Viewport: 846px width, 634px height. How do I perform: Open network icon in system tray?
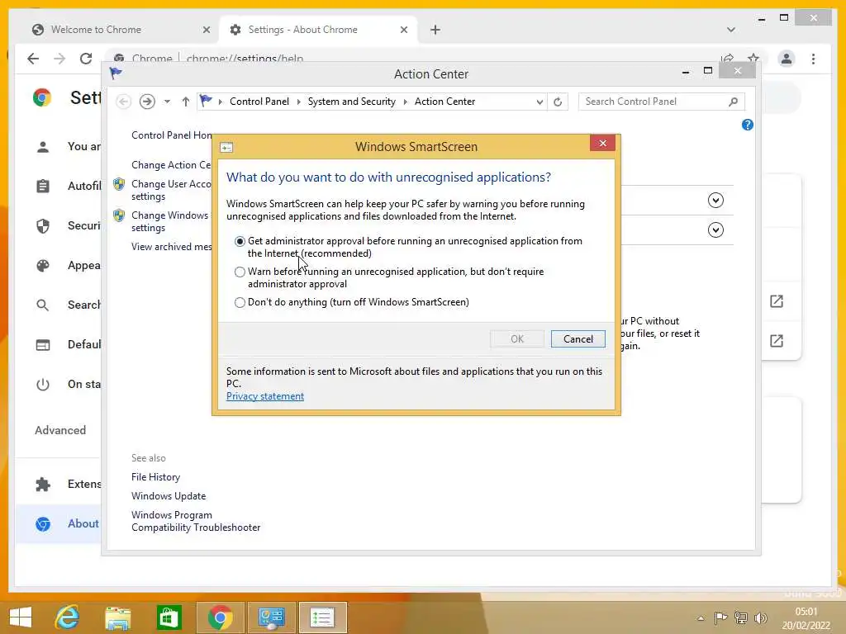click(x=741, y=617)
